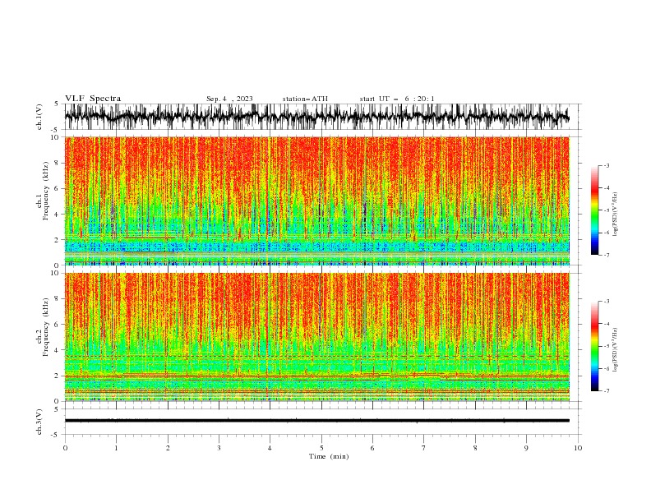Click the ch.1 spectrogram plot area
The image size is (651, 503).
click(x=316, y=201)
